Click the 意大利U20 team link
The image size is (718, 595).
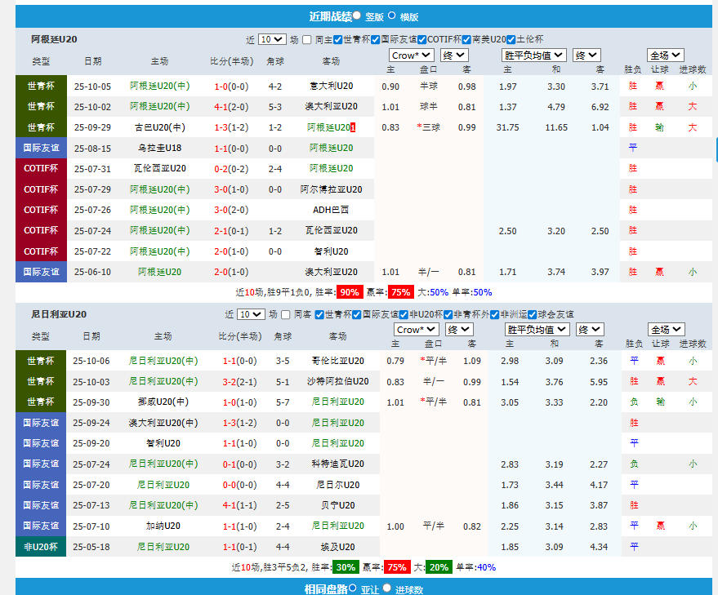click(331, 86)
